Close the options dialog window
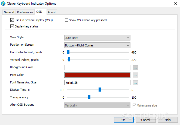The height and width of the screenshot is (125, 180). [176, 4]
